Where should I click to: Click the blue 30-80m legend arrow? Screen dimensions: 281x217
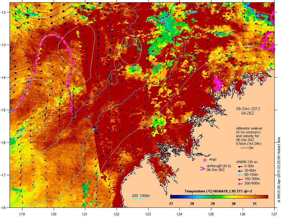click(240, 171)
